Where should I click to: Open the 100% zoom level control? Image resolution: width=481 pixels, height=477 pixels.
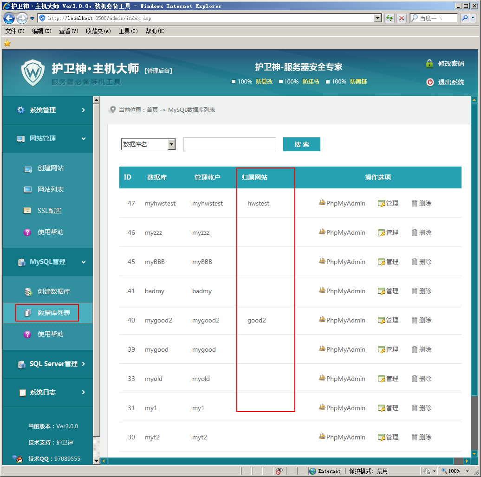[453, 471]
